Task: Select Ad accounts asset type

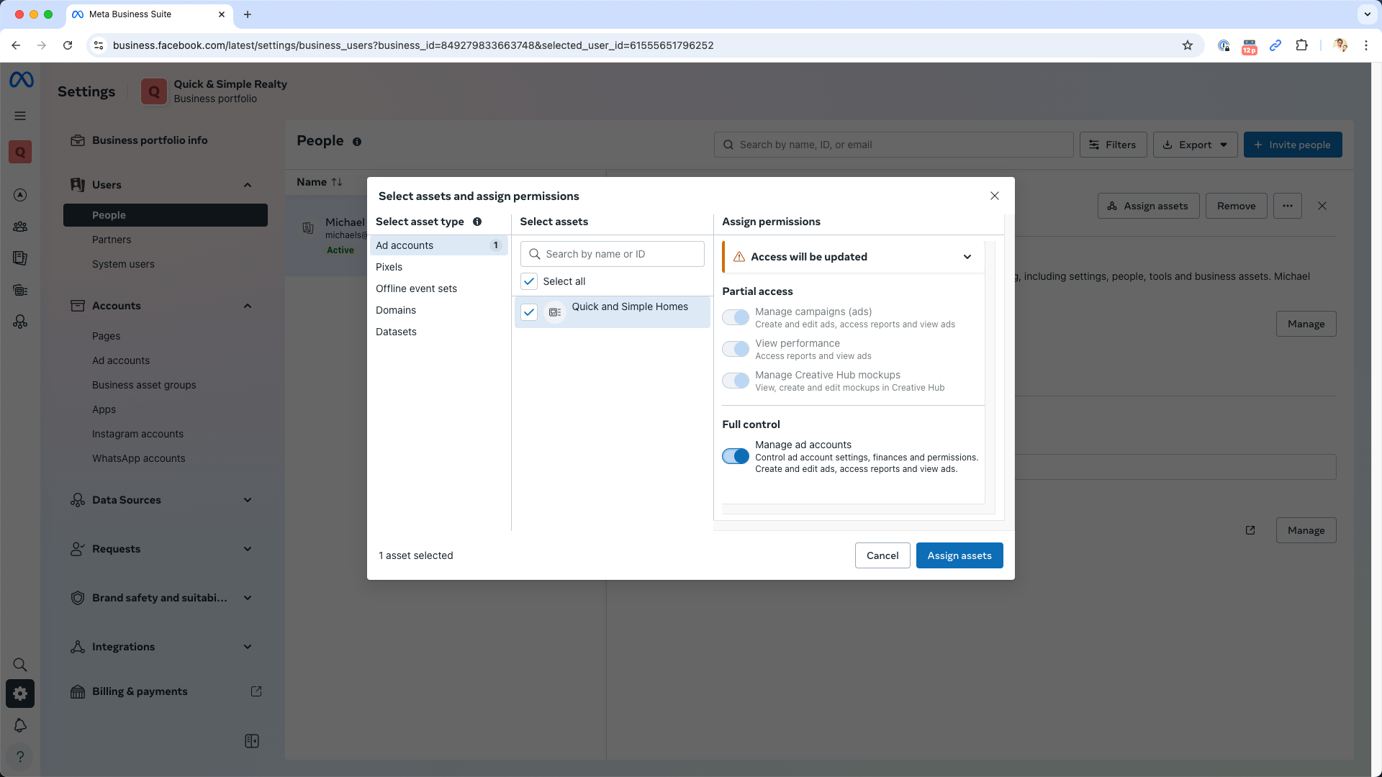Action: [438, 245]
